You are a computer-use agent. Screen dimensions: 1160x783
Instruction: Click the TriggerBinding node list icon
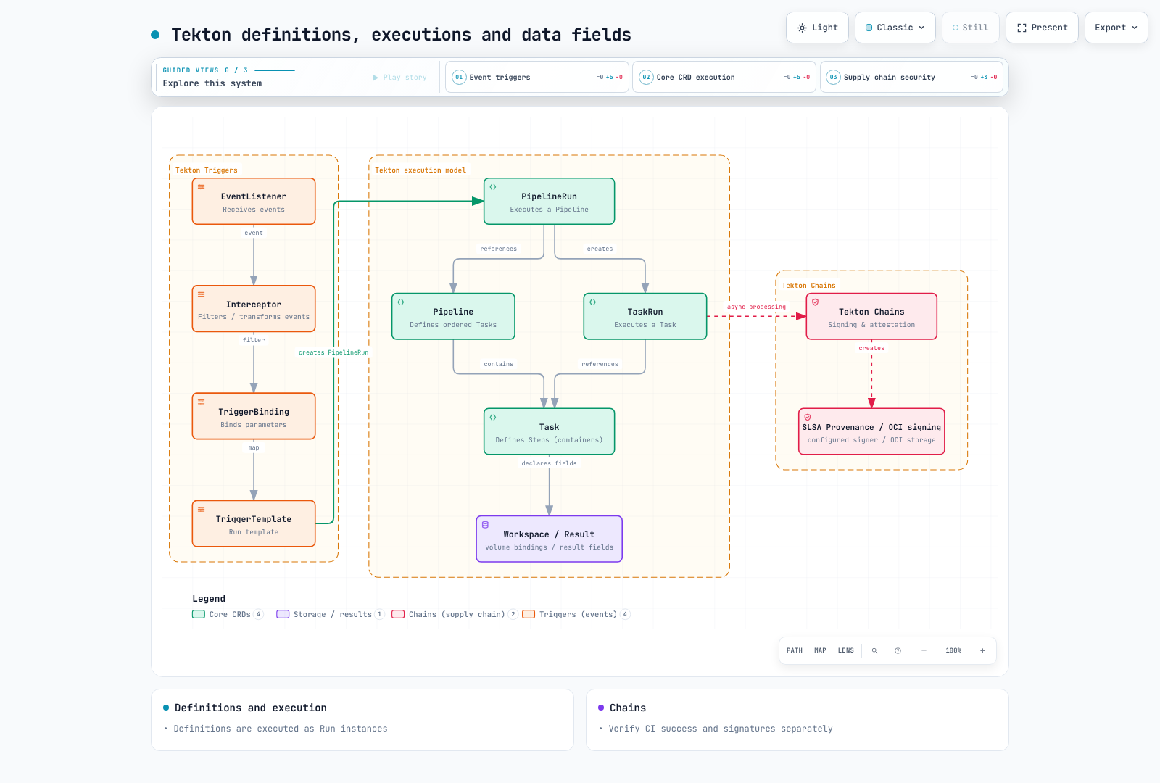(x=202, y=402)
